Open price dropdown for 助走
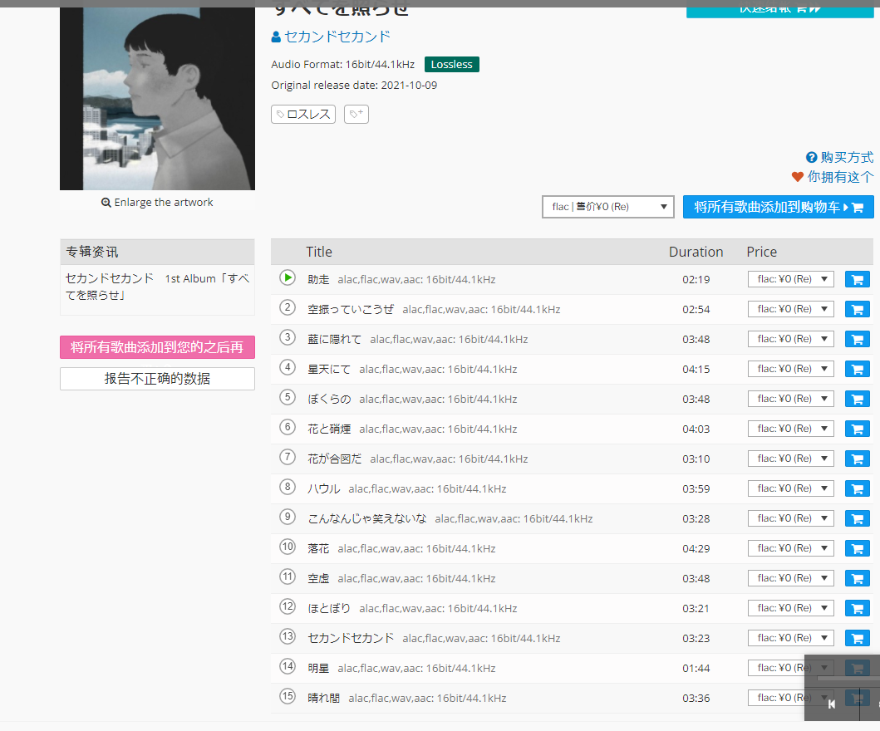This screenshot has width=880, height=731. 790,279
